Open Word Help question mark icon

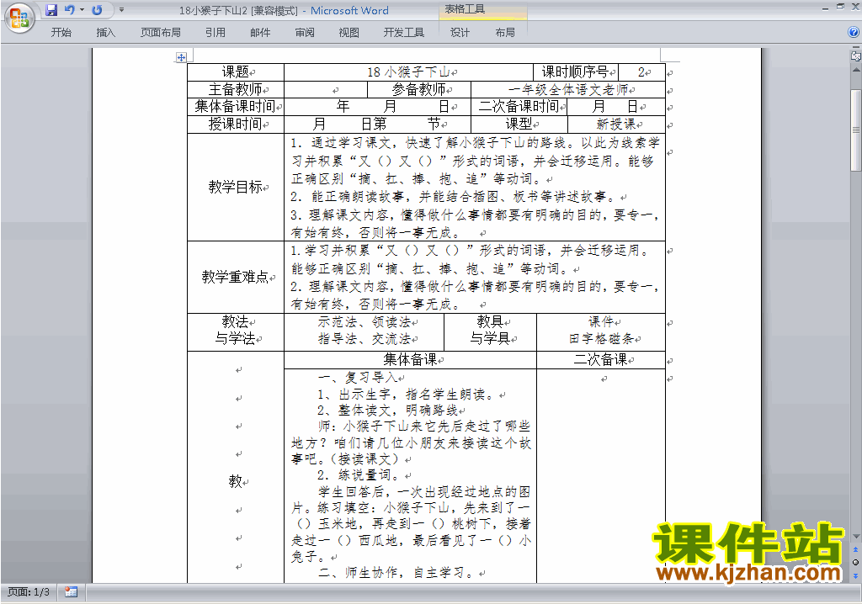pyautogui.click(x=854, y=32)
